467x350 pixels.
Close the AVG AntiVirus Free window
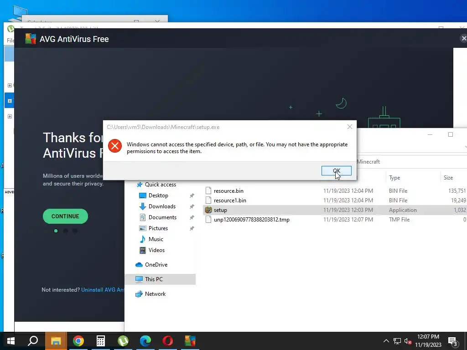click(463, 38)
